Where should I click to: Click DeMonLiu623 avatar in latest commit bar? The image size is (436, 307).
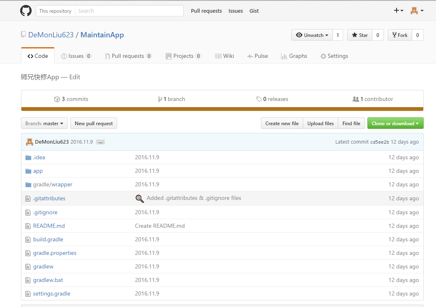29,142
